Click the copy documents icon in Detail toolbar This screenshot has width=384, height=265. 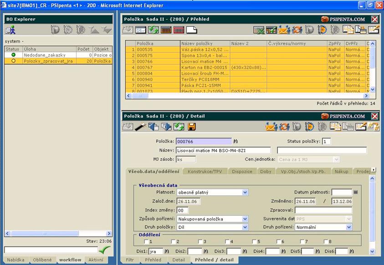(335, 127)
